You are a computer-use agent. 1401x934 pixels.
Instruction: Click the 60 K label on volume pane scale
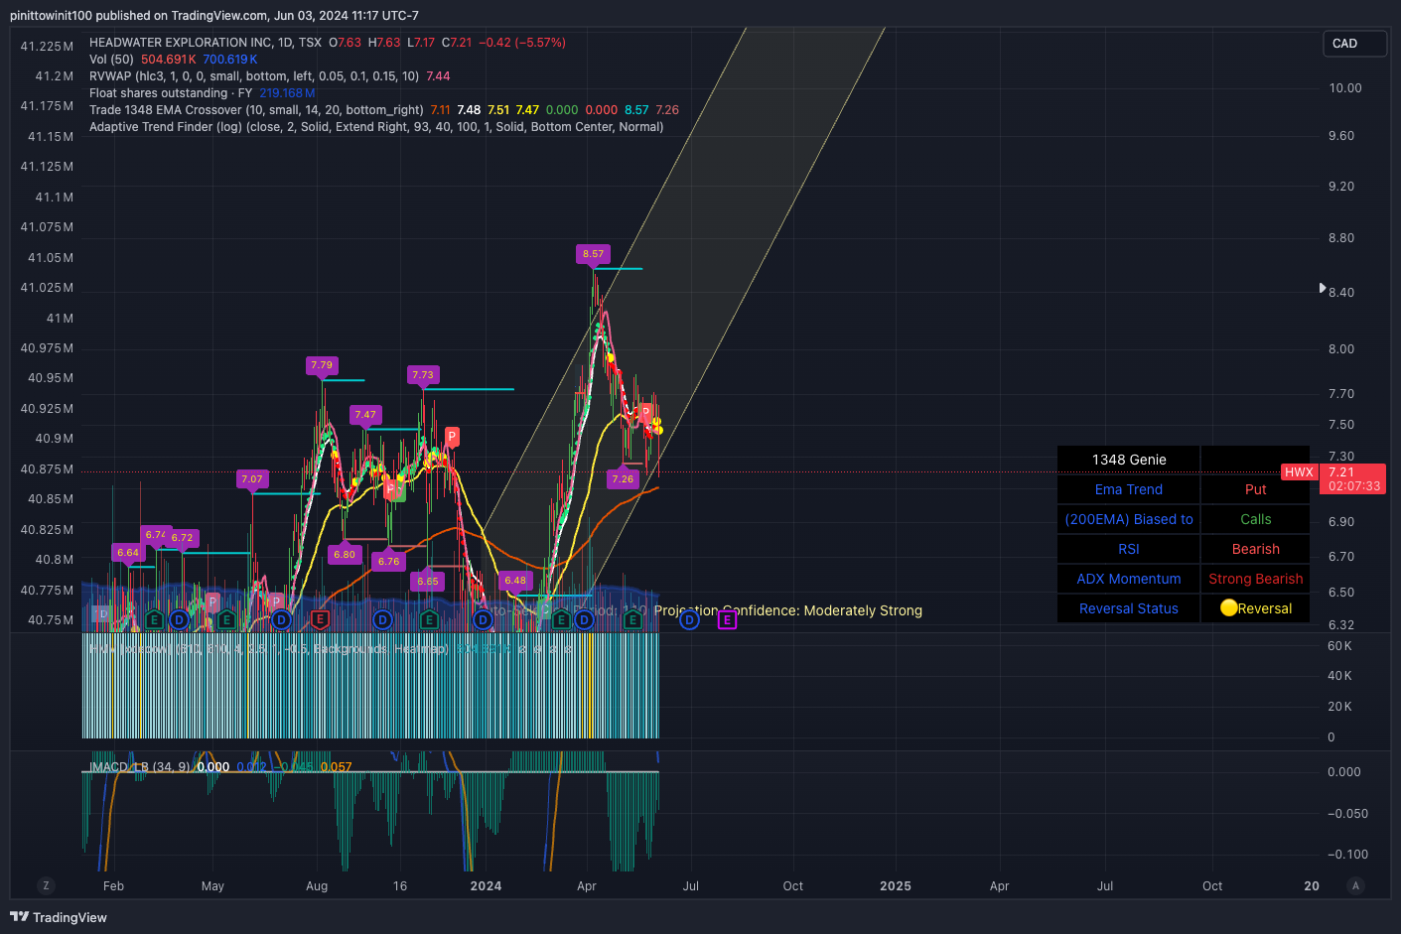click(1339, 646)
